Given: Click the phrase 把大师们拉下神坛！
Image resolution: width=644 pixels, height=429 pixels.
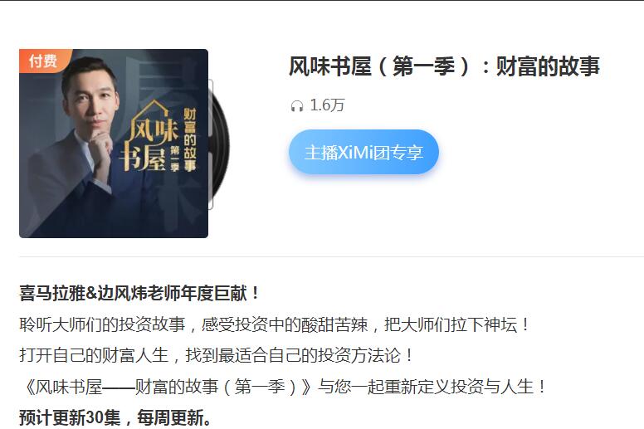Looking at the screenshot, I should (456, 324).
